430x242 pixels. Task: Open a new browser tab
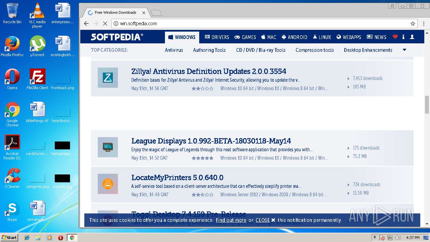[156, 13]
